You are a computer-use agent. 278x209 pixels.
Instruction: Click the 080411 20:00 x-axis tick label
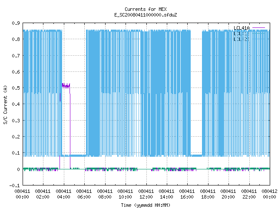tap(228, 194)
